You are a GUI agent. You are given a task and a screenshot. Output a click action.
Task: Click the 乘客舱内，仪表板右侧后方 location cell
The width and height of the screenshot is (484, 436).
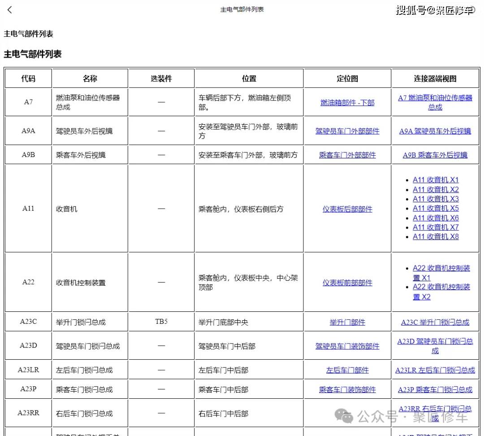point(249,209)
